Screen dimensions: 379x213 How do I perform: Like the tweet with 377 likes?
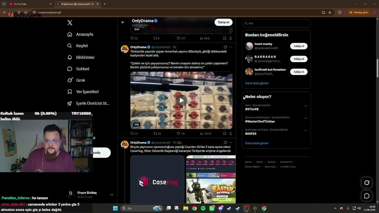click(x=181, y=38)
